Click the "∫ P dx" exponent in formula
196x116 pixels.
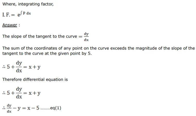26,13
